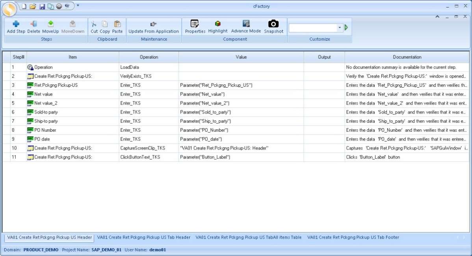
Task: Click the Step# column header
Action: [19, 57]
